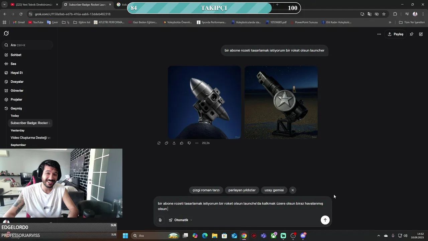Share the response with the upload icon
428x241 pixels.
coord(174,143)
